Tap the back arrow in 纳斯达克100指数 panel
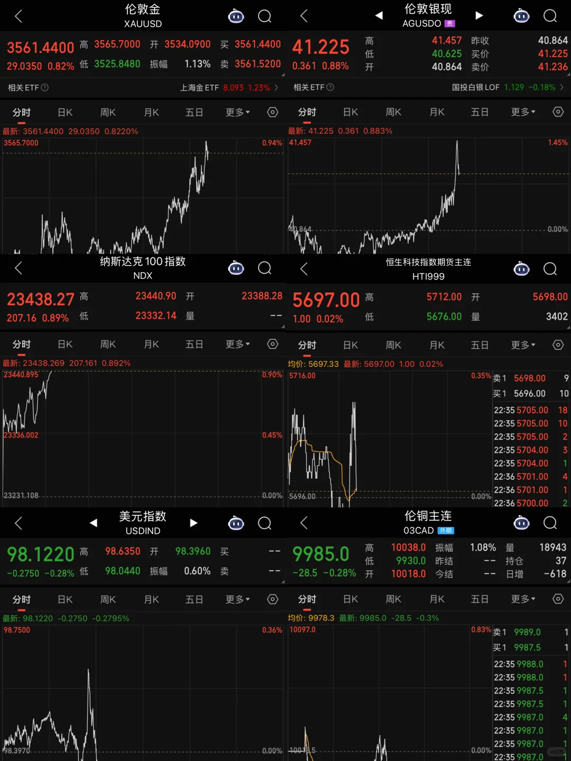Viewport: 571px width, 761px height. click(x=19, y=268)
